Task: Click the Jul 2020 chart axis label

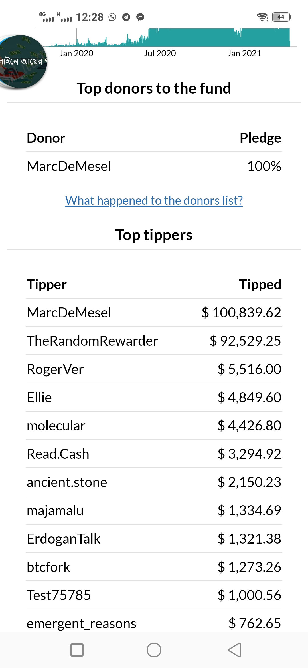Action: point(160,53)
